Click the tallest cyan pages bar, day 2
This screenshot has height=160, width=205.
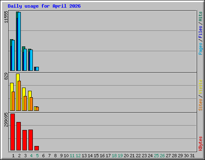(19, 41)
